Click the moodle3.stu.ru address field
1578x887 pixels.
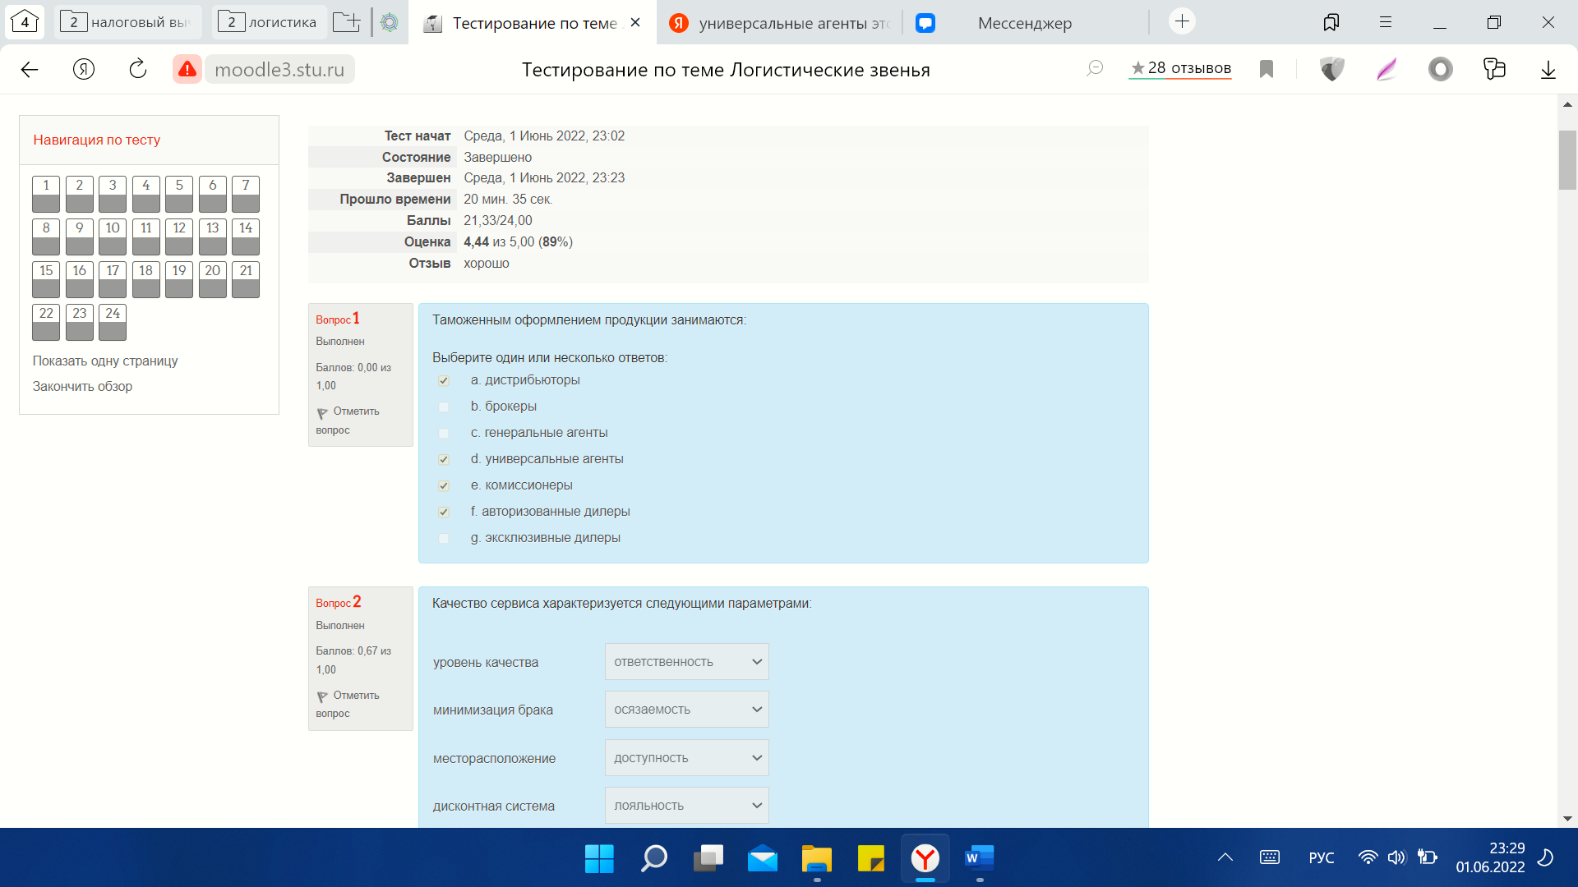tap(279, 70)
